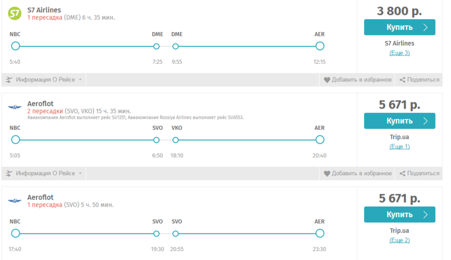The width and height of the screenshot is (451, 260).
Task: Buy the 3 800 р. S7 ticket
Action: [x=399, y=27]
